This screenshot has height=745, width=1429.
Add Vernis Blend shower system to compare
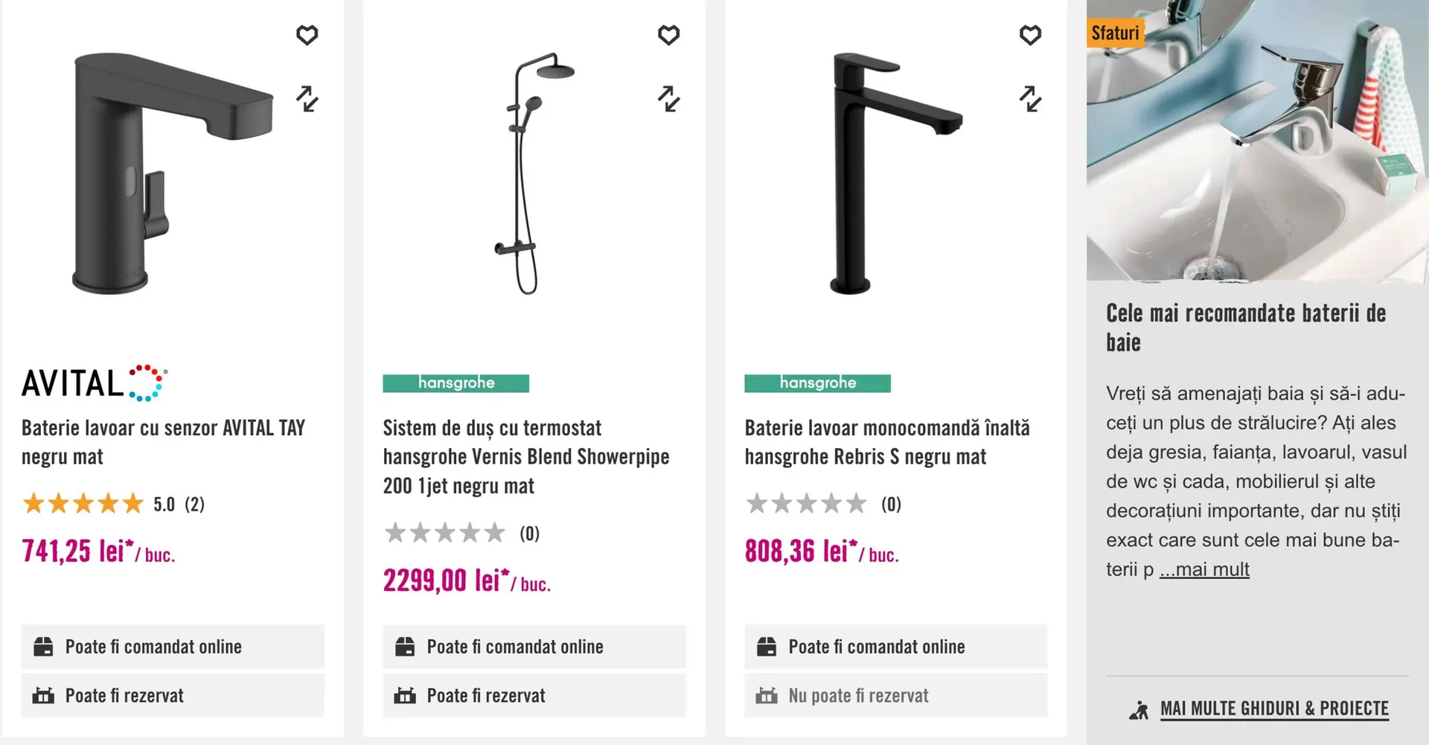(x=668, y=98)
